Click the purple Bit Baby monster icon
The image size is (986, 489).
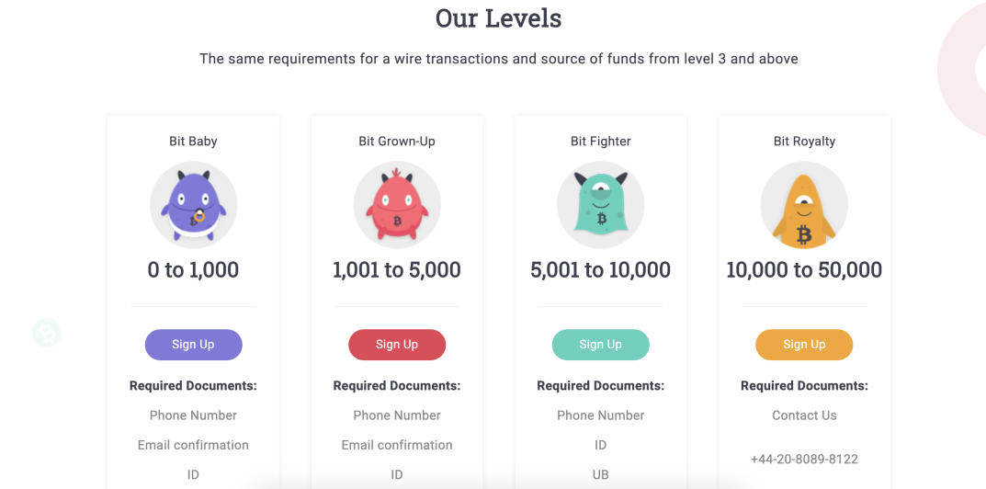point(193,205)
